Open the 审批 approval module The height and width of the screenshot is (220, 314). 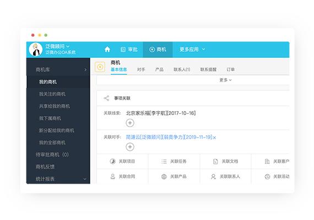[x=129, y=50]
